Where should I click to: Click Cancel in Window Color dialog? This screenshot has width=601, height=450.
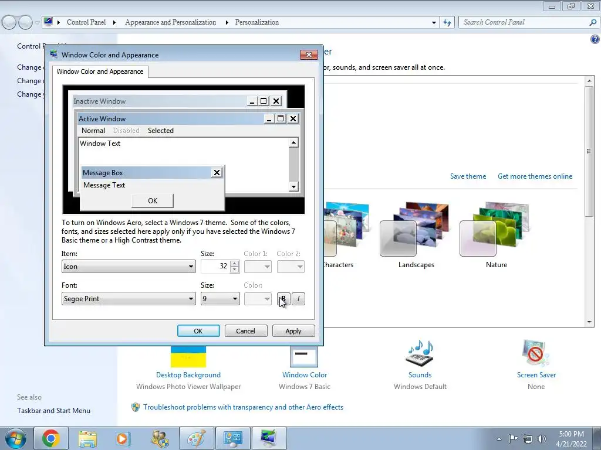coord(246,331)
